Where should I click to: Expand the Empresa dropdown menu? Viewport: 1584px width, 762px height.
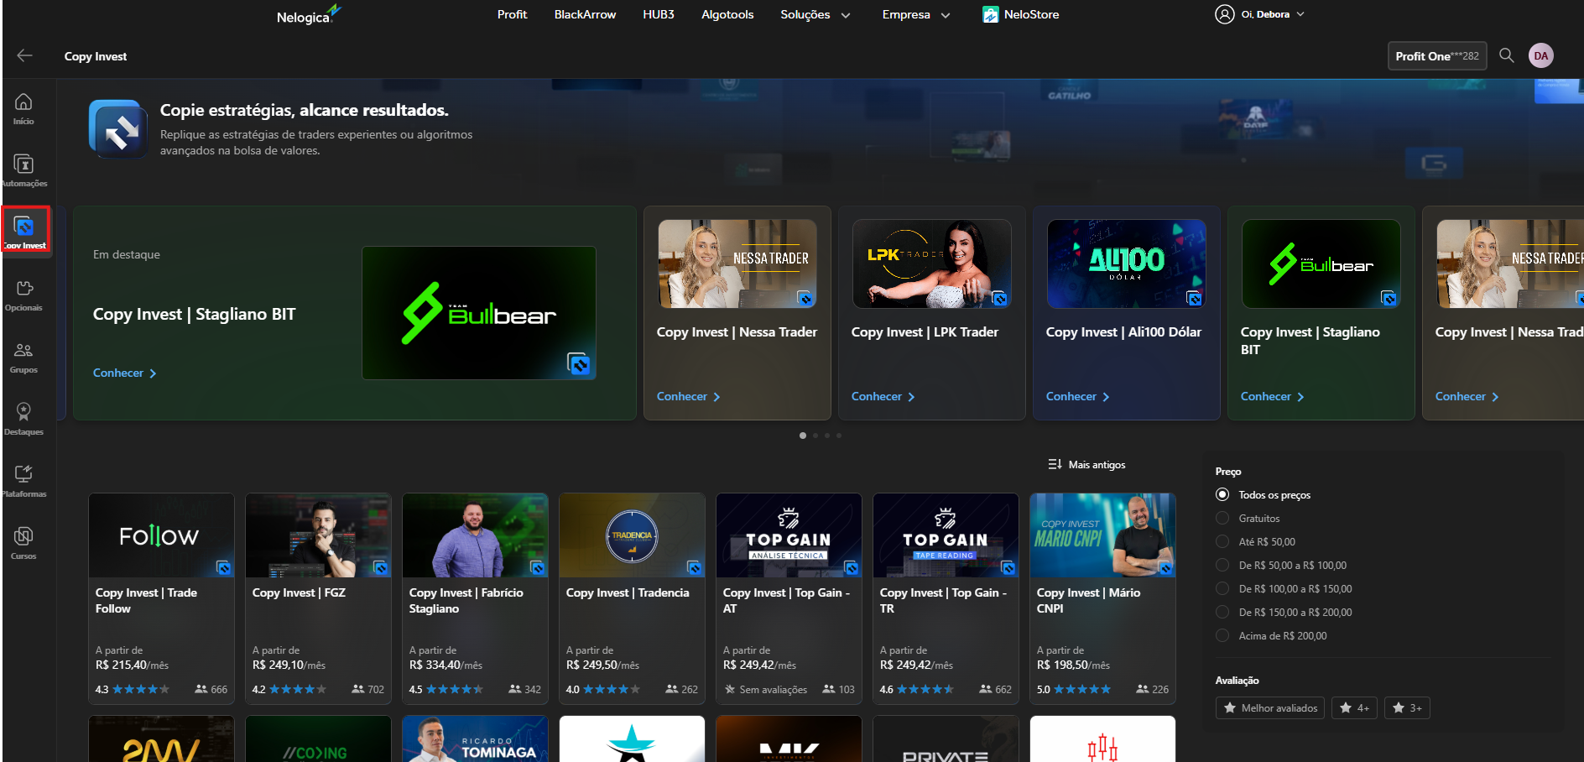916,14
